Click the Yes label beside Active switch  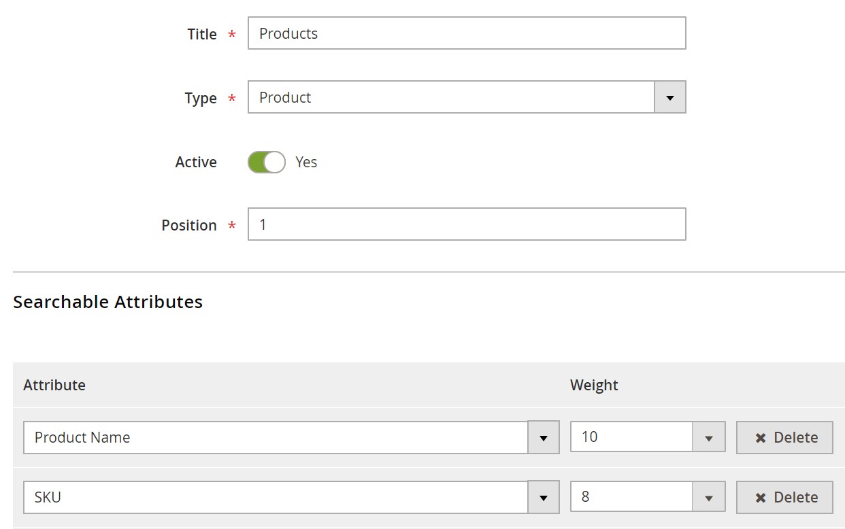[x=306, y=162]
